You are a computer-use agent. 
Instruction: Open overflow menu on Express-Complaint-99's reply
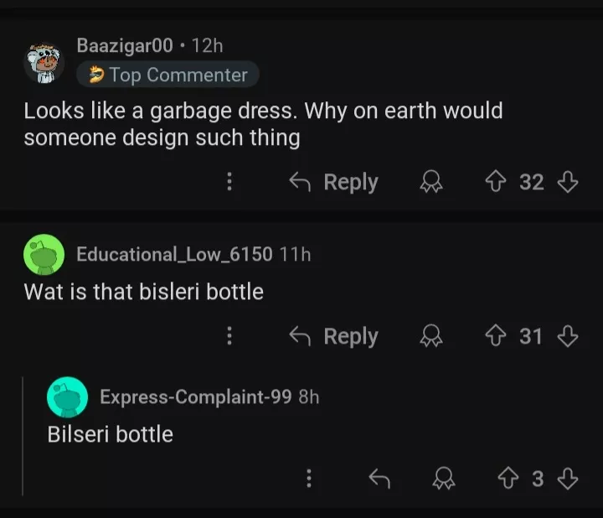pyautogui.click(x=309, y=479)
